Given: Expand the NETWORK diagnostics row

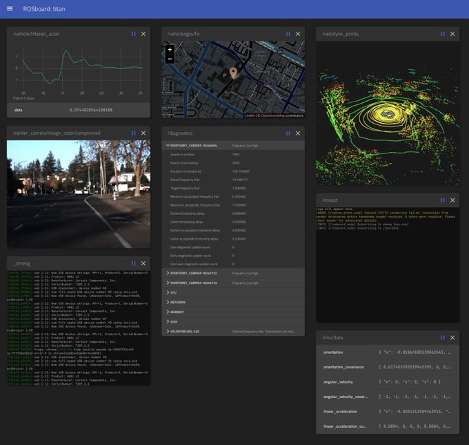Looking at the screenshot, I should click(179, 302).
